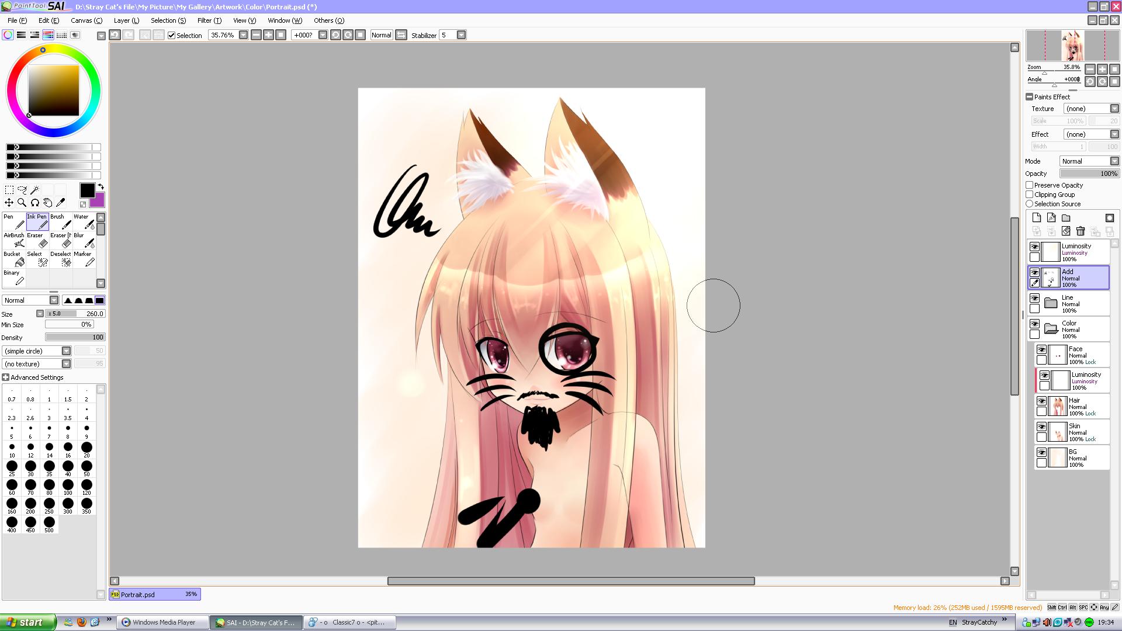This screenshot has width=1122, height=631.
Task: Open the layer Mode dropdown
Action: (1114, 161)
